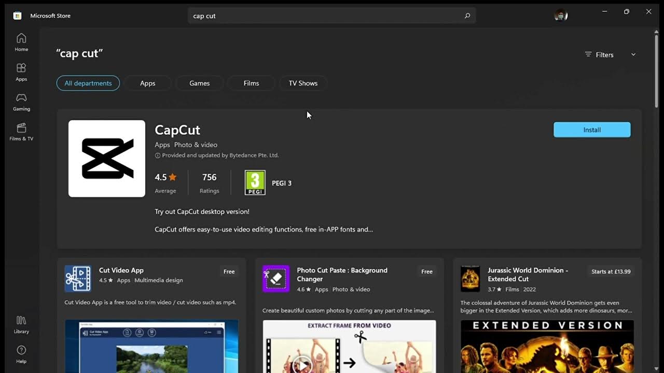Install the CapCut app
This screenshot has width=664, height=373.
592,130
